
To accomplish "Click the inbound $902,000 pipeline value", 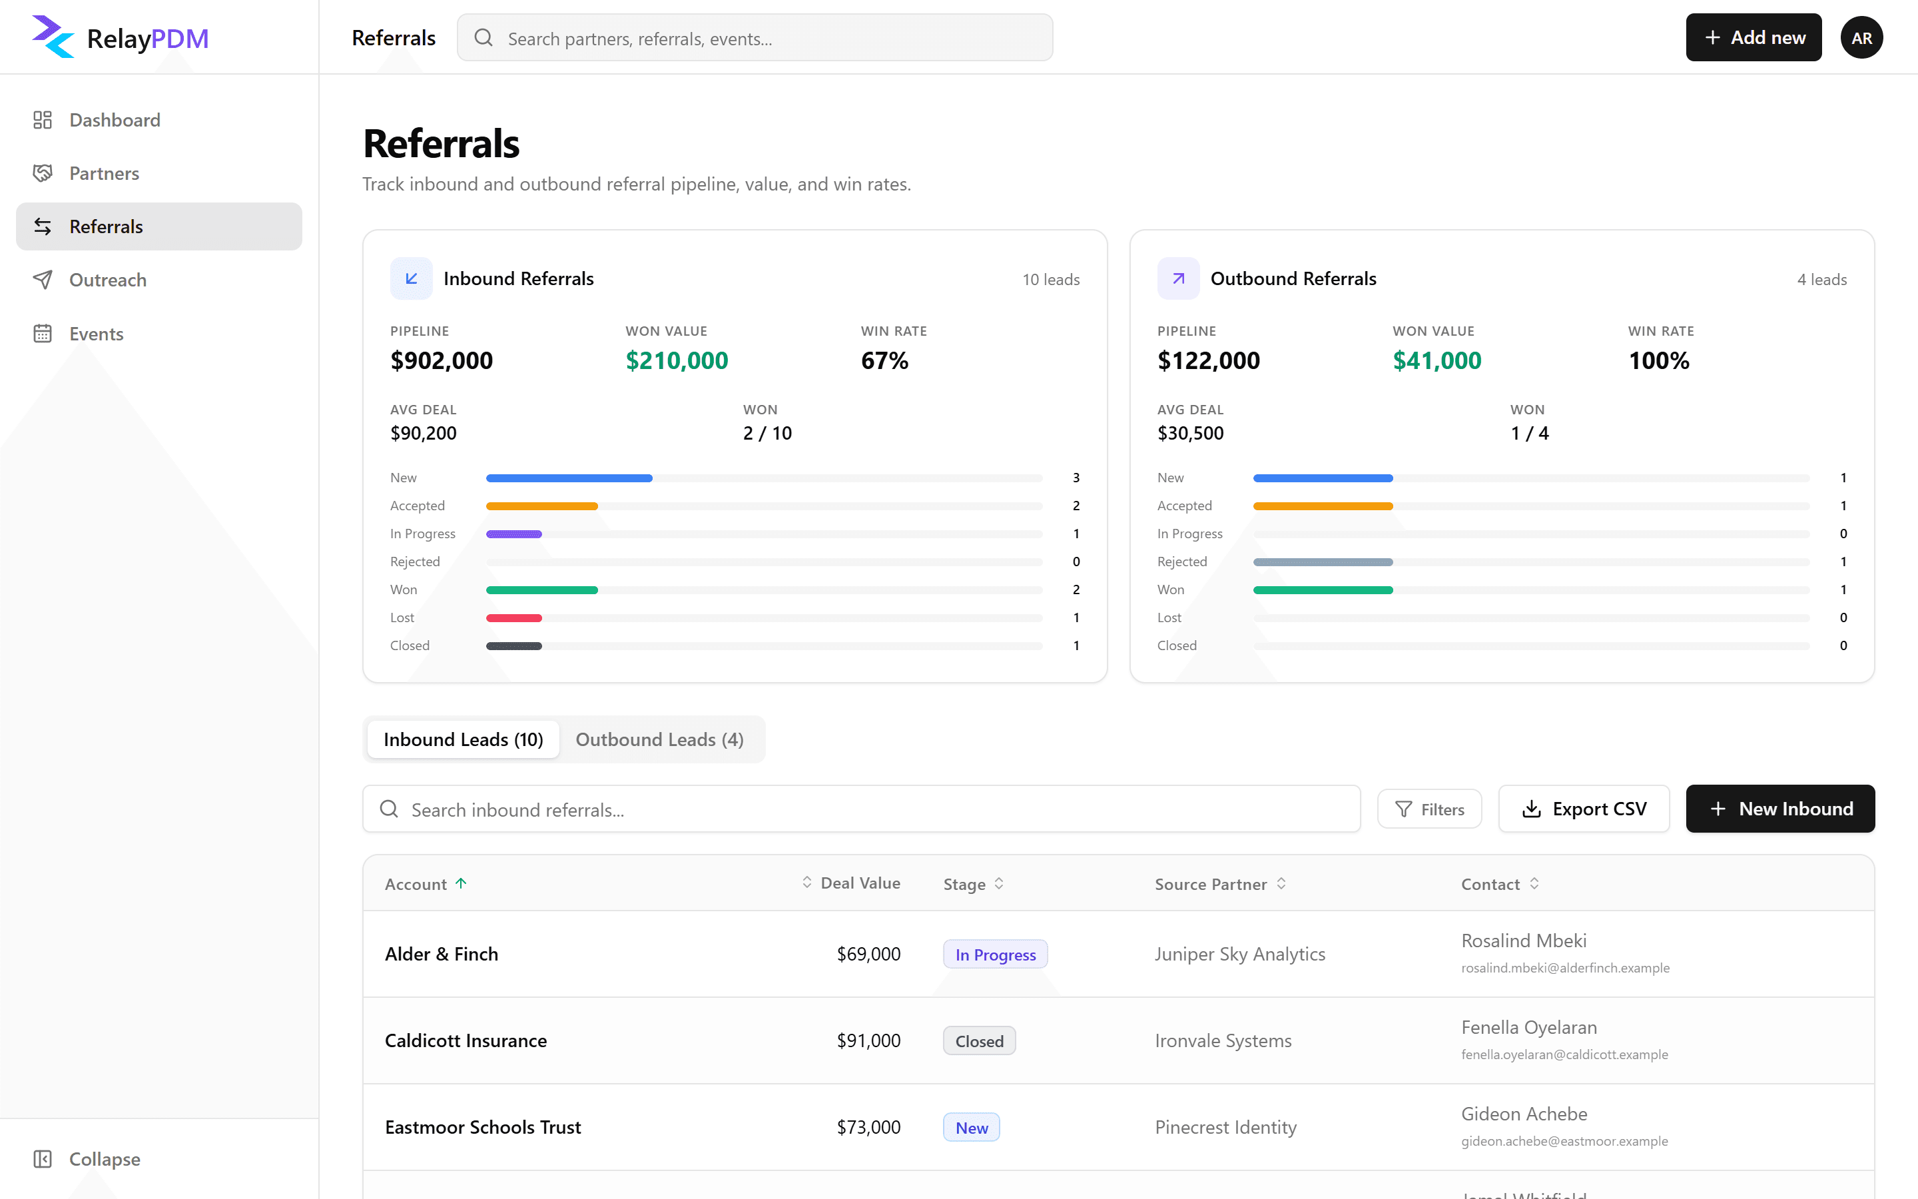I will tap(442, 361).
